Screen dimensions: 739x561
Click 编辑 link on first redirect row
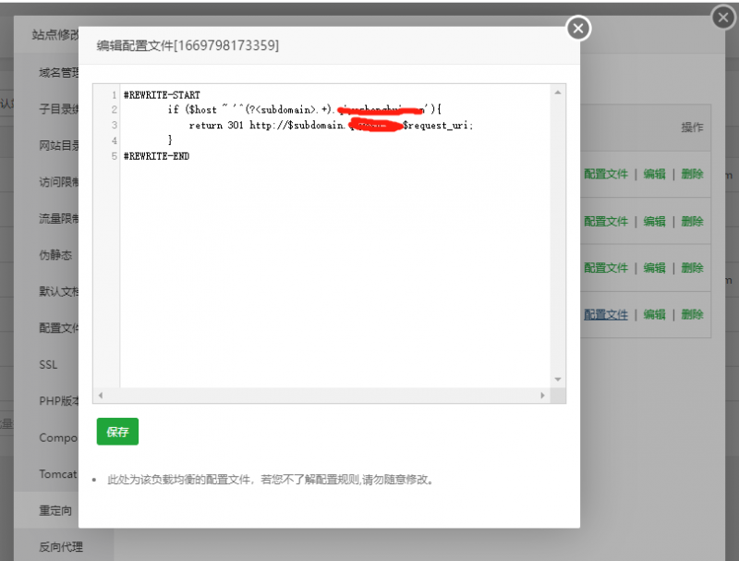[x=655, y=174]
